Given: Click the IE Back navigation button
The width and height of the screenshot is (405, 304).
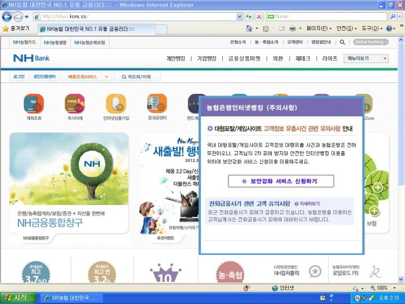Looking at the screenshot, I should click(x=7, y=17).
